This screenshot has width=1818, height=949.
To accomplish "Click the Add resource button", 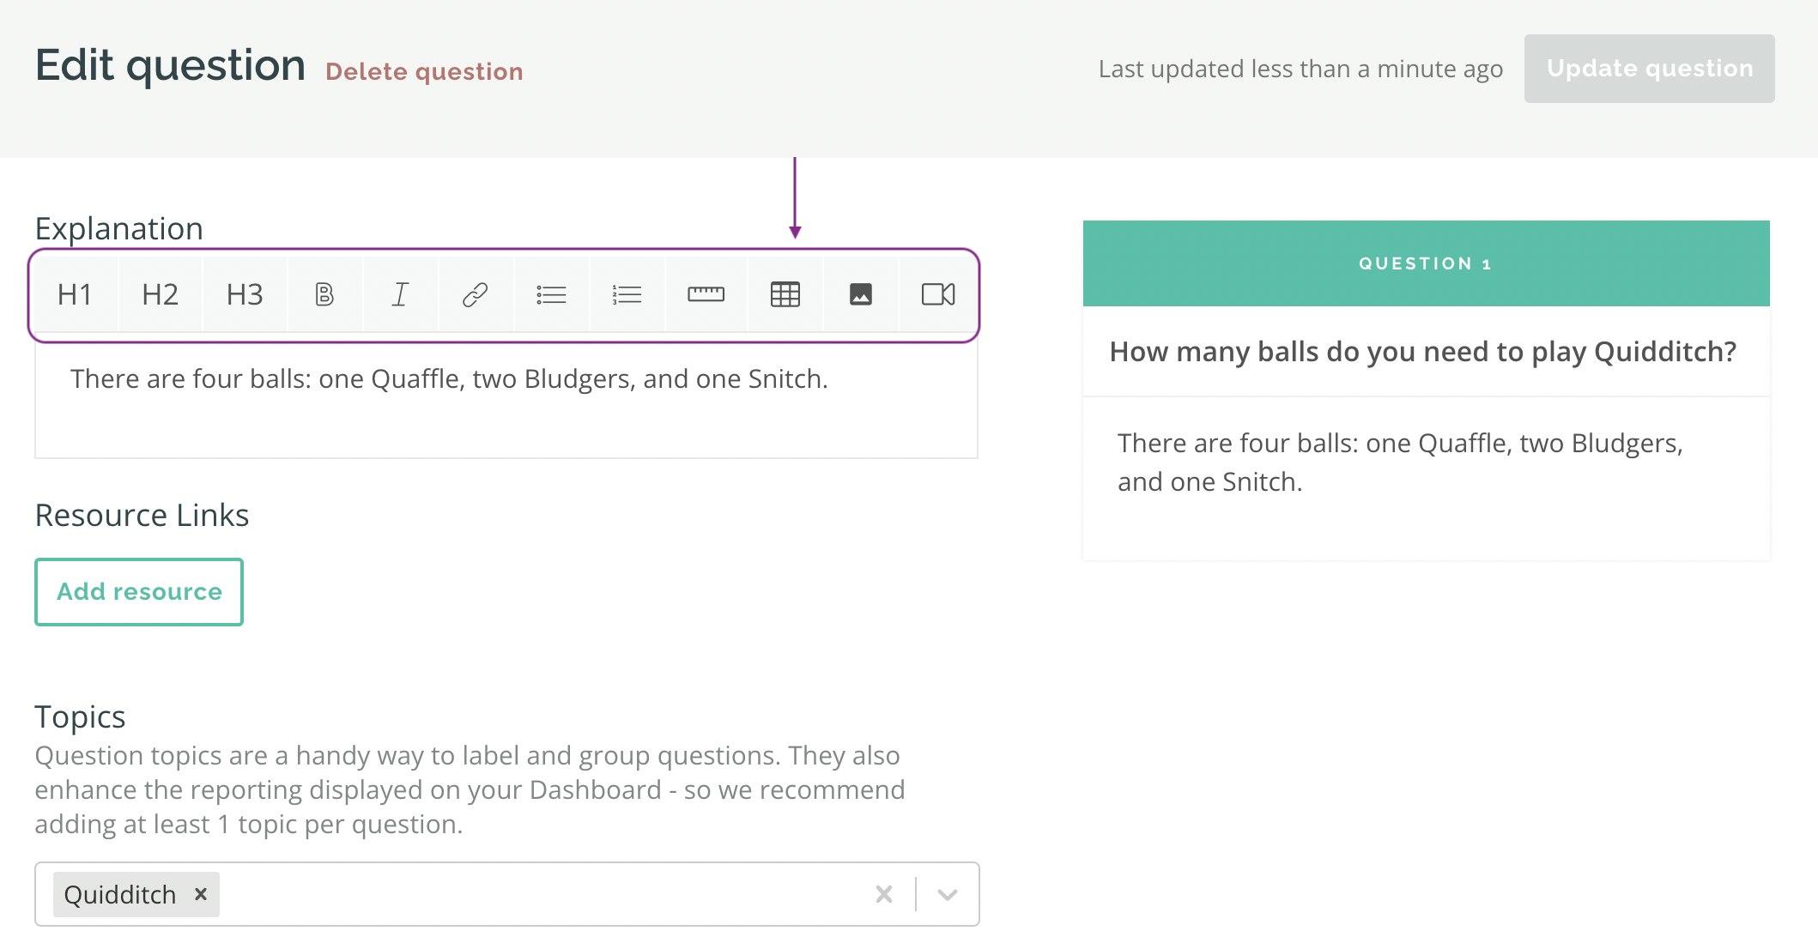I will coord(139,592).
